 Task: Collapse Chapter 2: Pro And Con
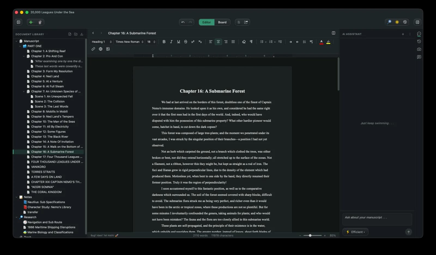pyautogui.click(x=24, y=56)
